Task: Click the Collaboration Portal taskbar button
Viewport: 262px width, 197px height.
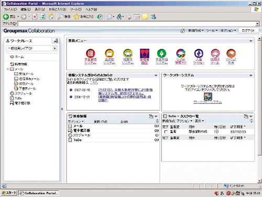Action: [39, 193]
